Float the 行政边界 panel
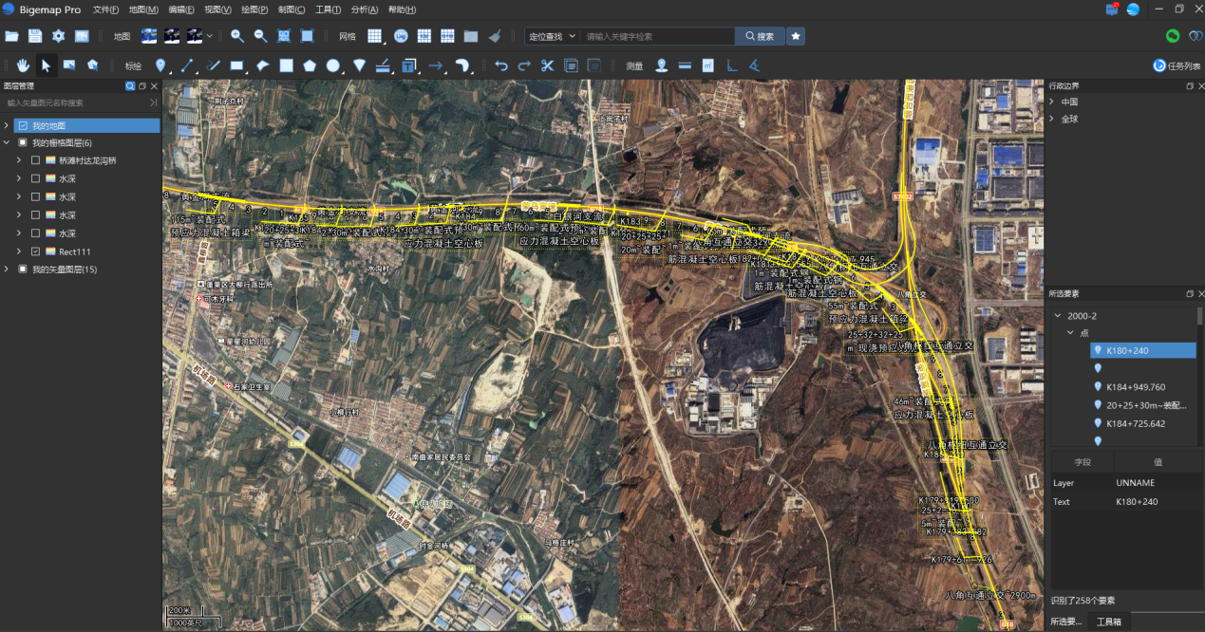1205x632 pixels. pos(1189,86)
